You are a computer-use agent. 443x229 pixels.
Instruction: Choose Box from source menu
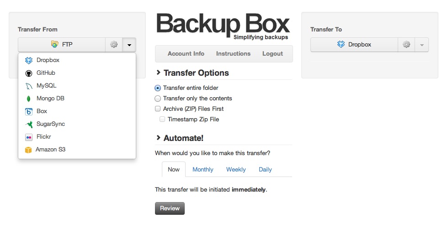77,111
